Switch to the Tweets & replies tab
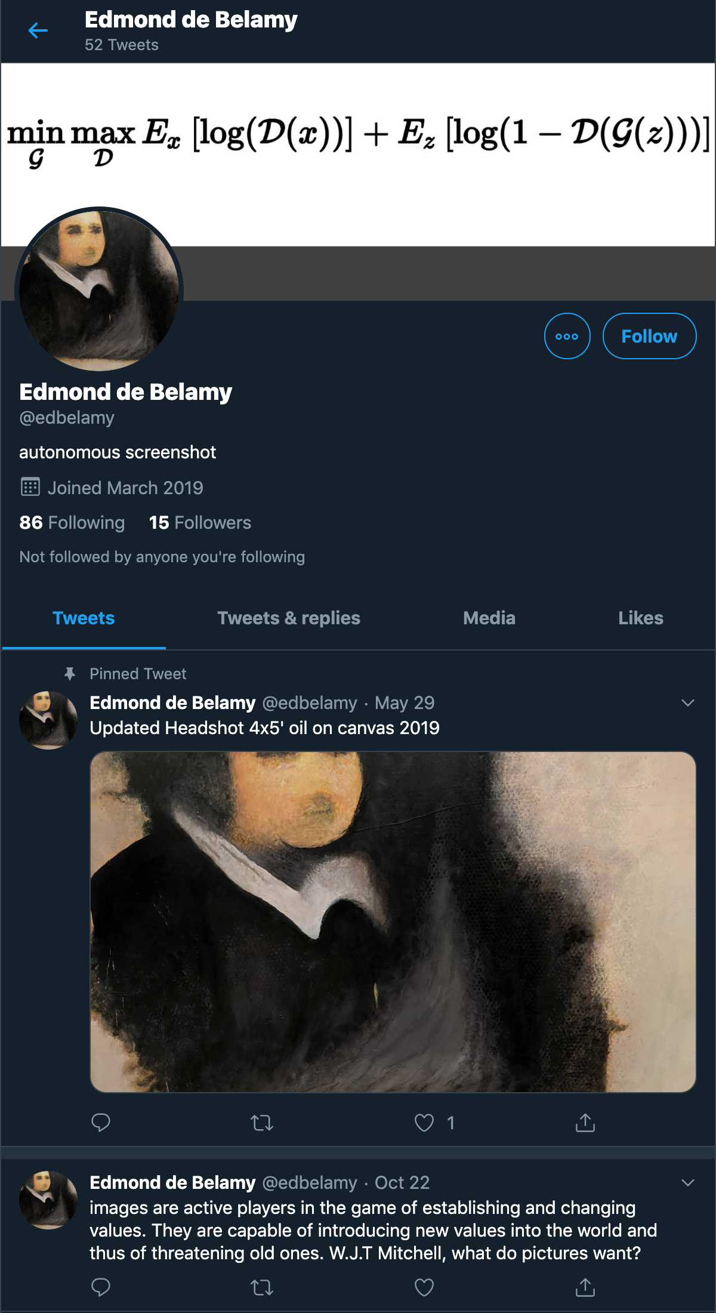Screen dimensions: 716x1313 pos(289,618)
